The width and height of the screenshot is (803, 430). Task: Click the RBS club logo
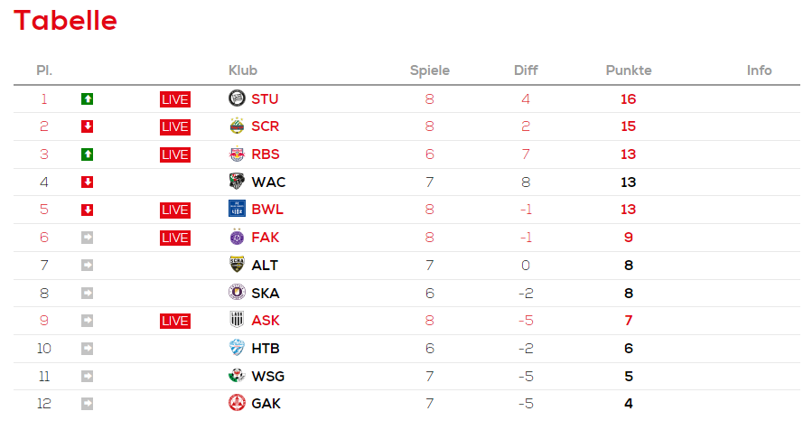pyautogui.click(x=237, y=154)
